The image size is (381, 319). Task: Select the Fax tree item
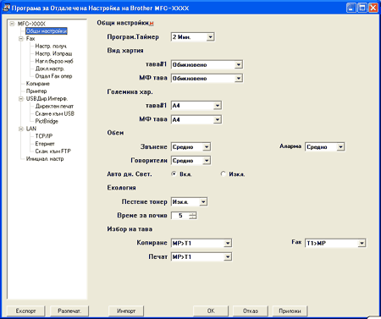(30, 39)
